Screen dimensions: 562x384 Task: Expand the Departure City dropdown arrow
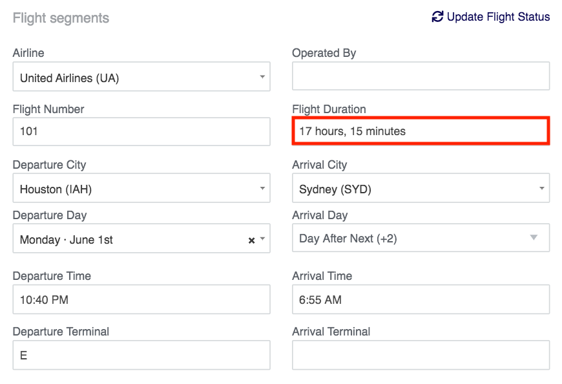262,188
